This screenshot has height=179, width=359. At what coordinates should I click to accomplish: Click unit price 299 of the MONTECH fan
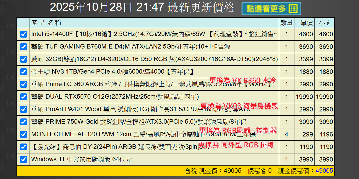coord(308,134)
